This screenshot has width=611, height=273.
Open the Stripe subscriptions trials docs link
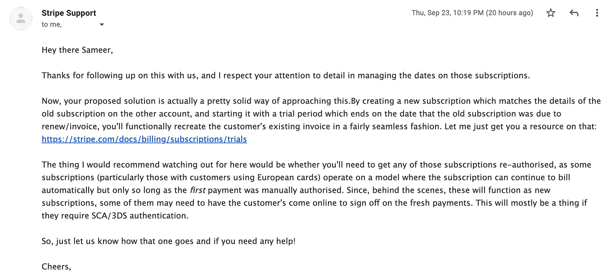144,139
